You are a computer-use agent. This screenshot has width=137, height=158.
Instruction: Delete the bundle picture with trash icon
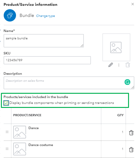coord(128,65)
